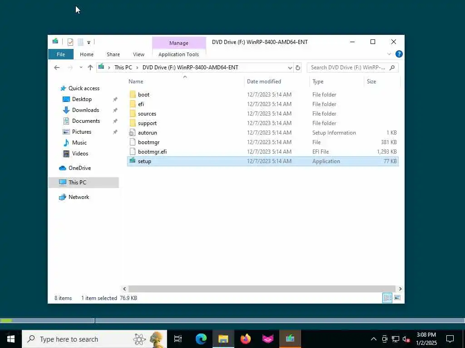Viewport: 465px width, 348px height.
Task: Click File Explorer taskbar icon
Action: [223, 339]
